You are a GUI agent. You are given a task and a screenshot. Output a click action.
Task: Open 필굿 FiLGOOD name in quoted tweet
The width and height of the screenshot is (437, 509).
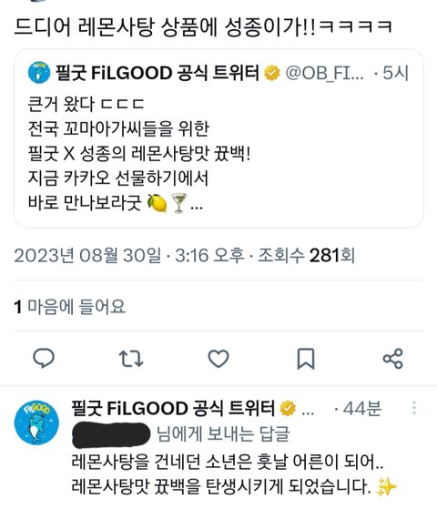pos(158,73)
